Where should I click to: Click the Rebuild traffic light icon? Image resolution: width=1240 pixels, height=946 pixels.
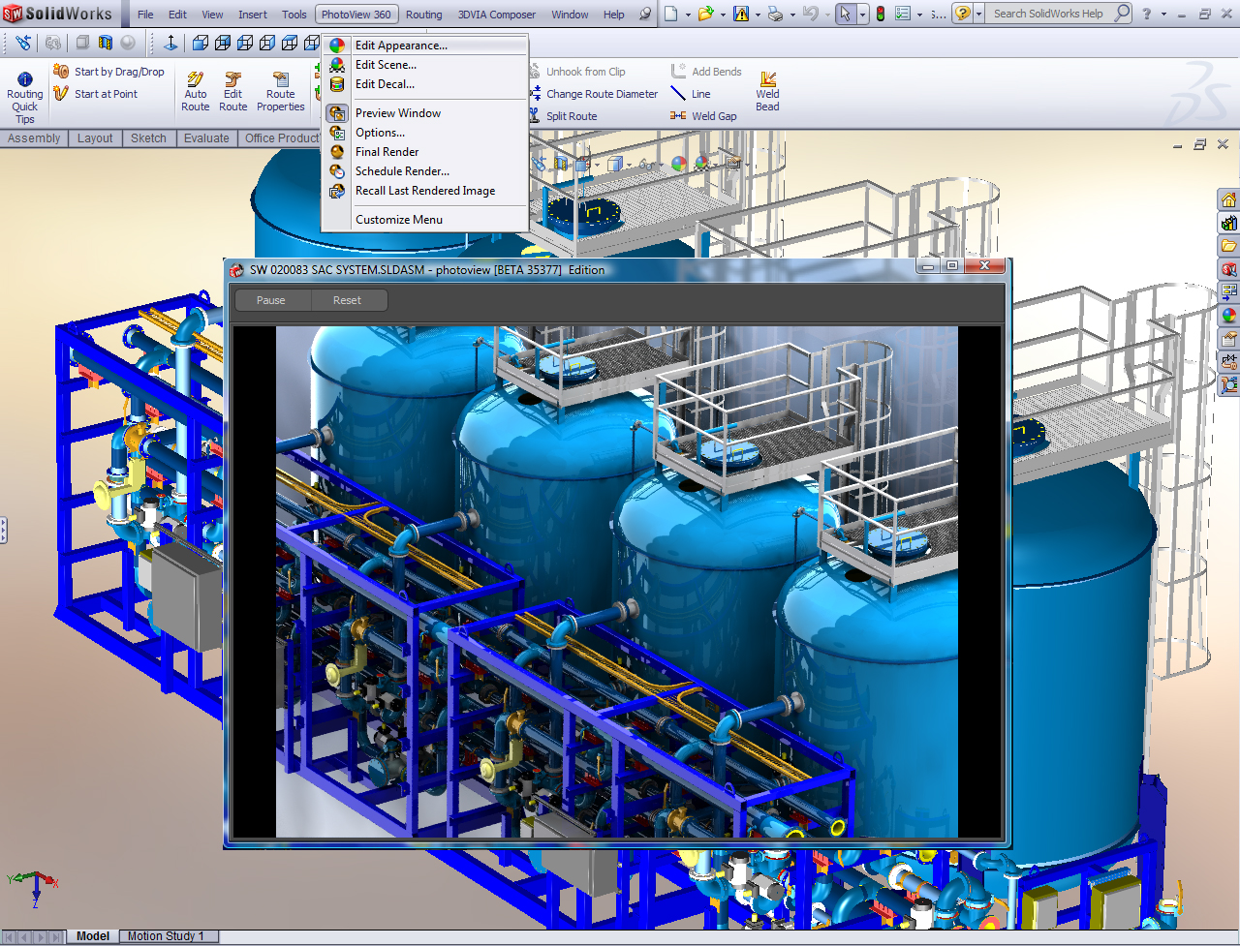pyautogui.click(x=881, y=15)
